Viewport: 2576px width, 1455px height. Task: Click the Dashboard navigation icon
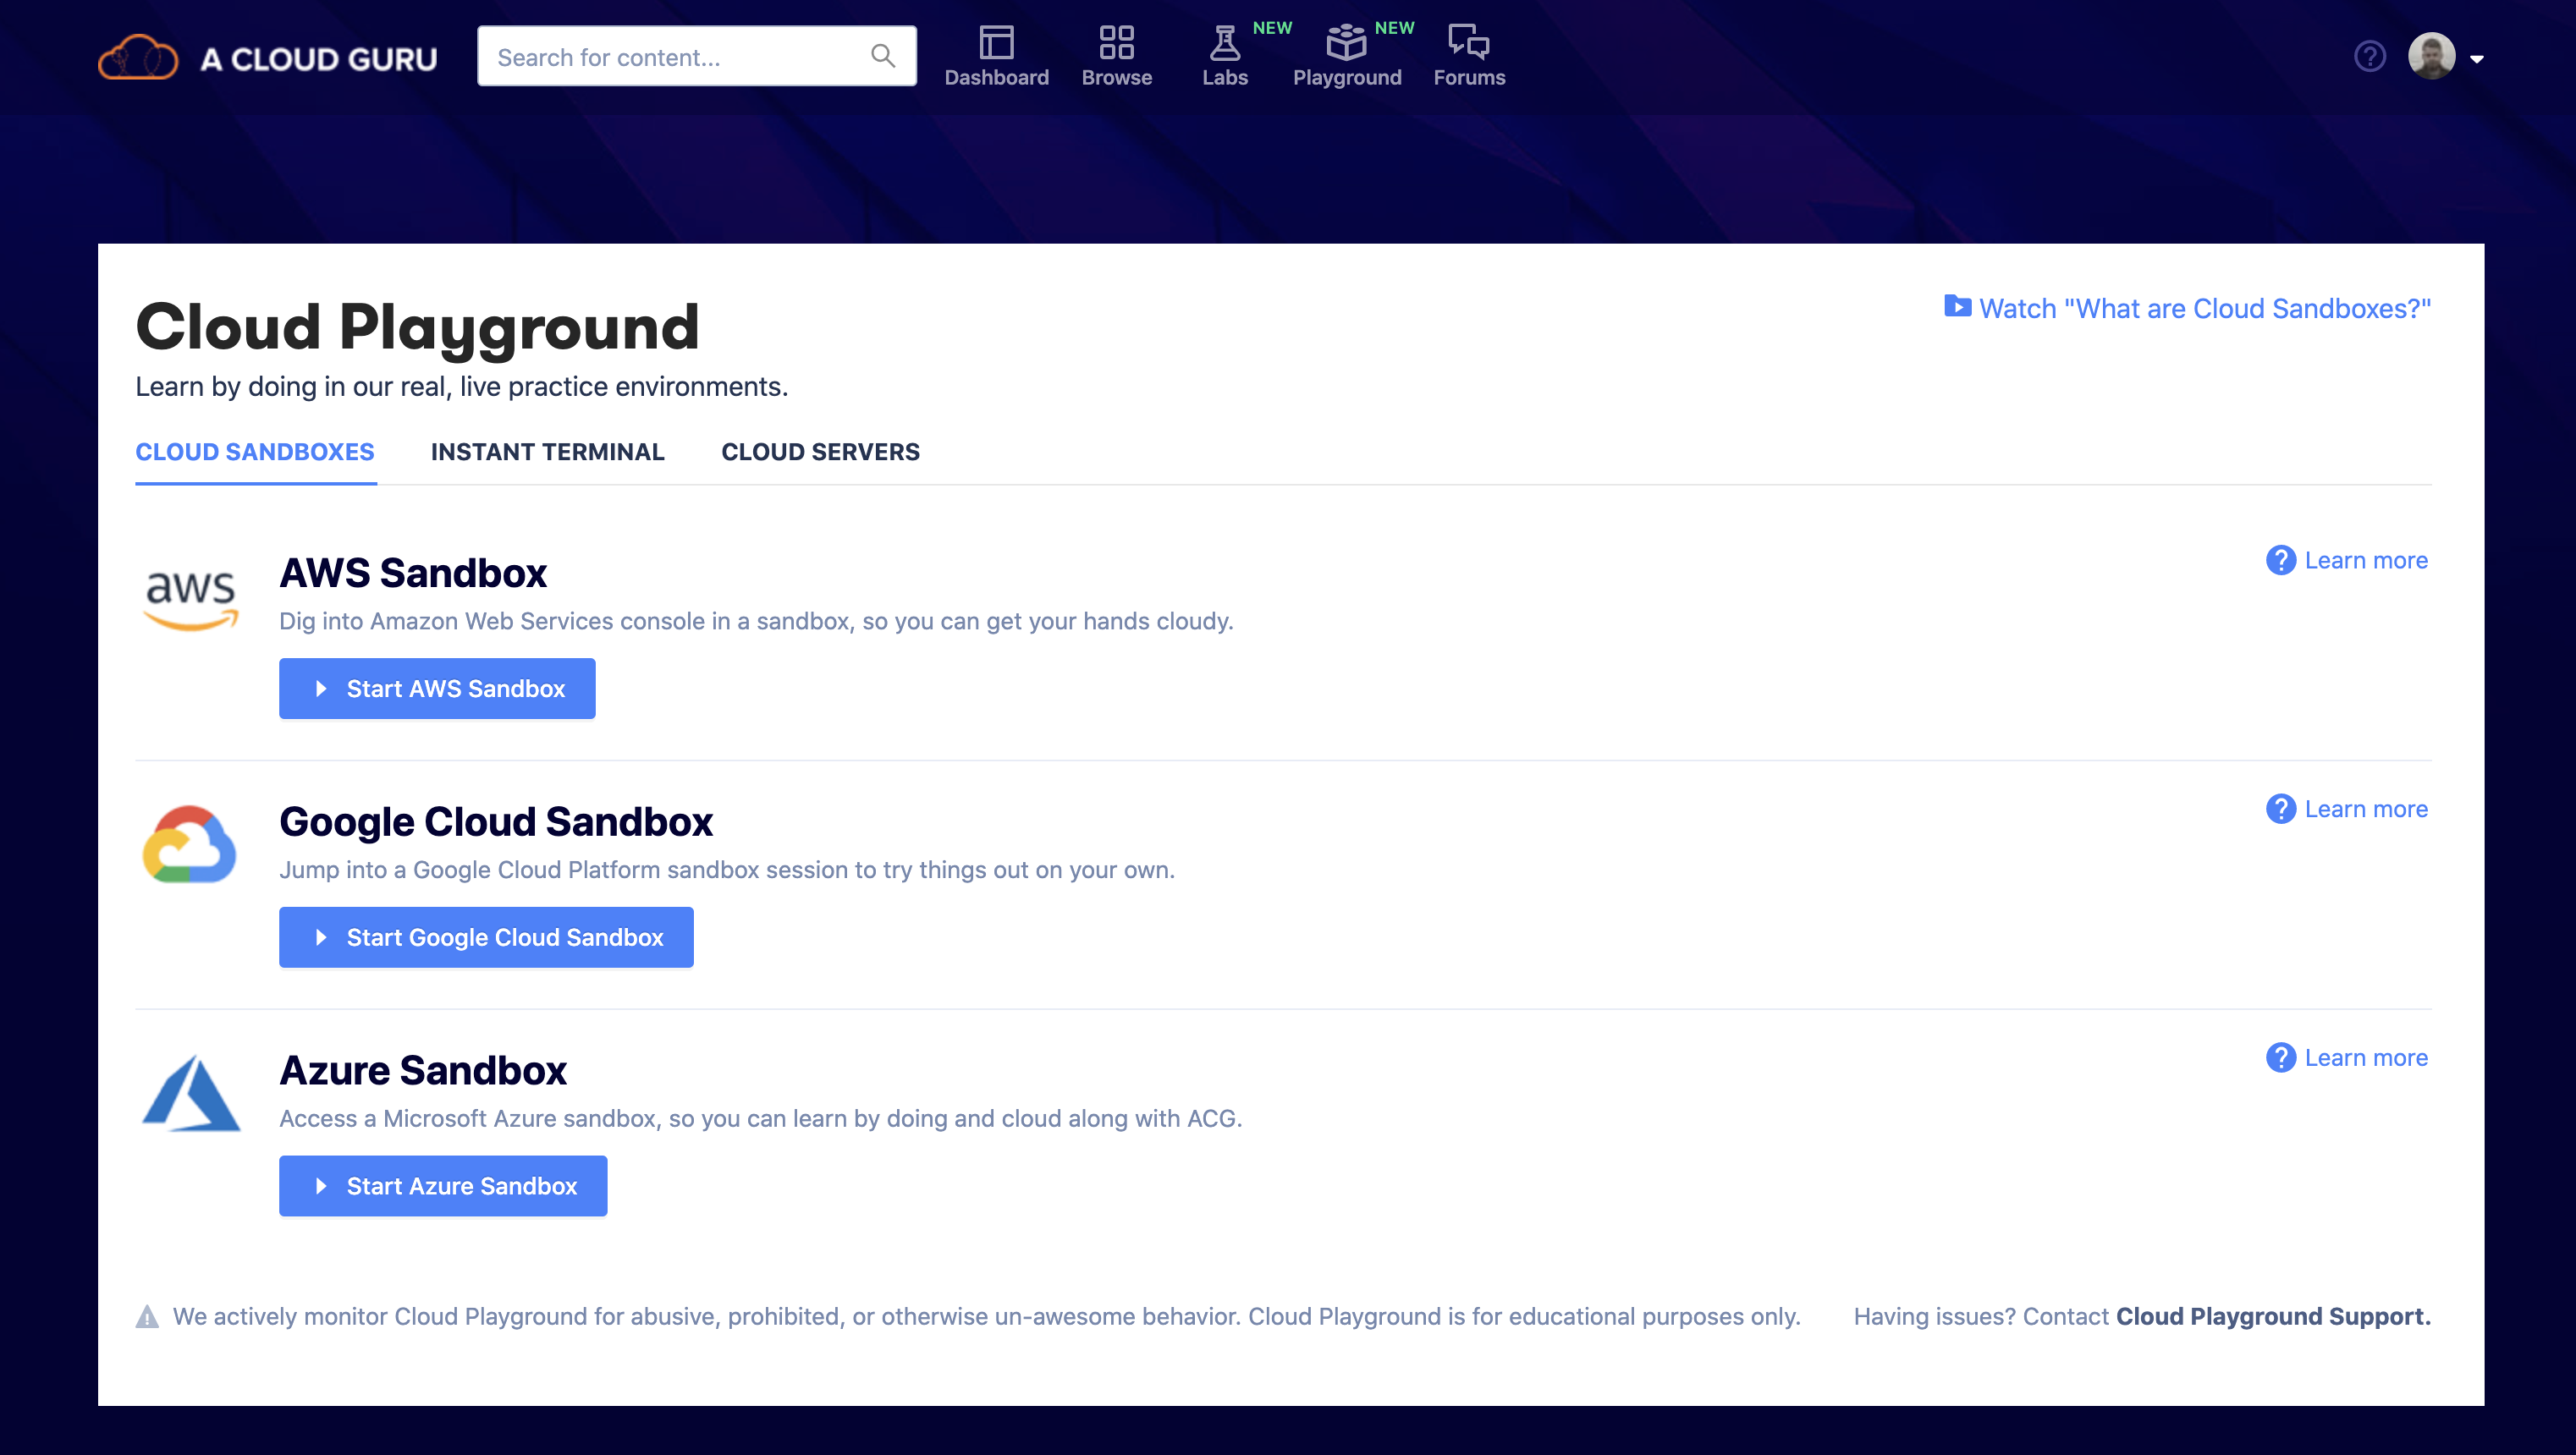[998, 42]
